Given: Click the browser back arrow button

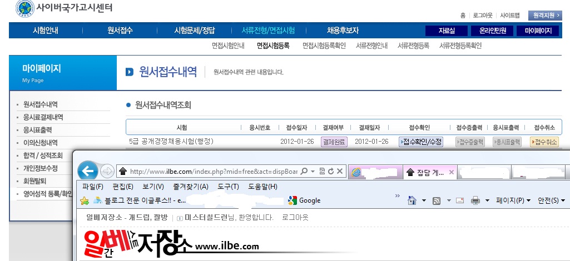Looking at the screenshot, I should click(90, 171).
